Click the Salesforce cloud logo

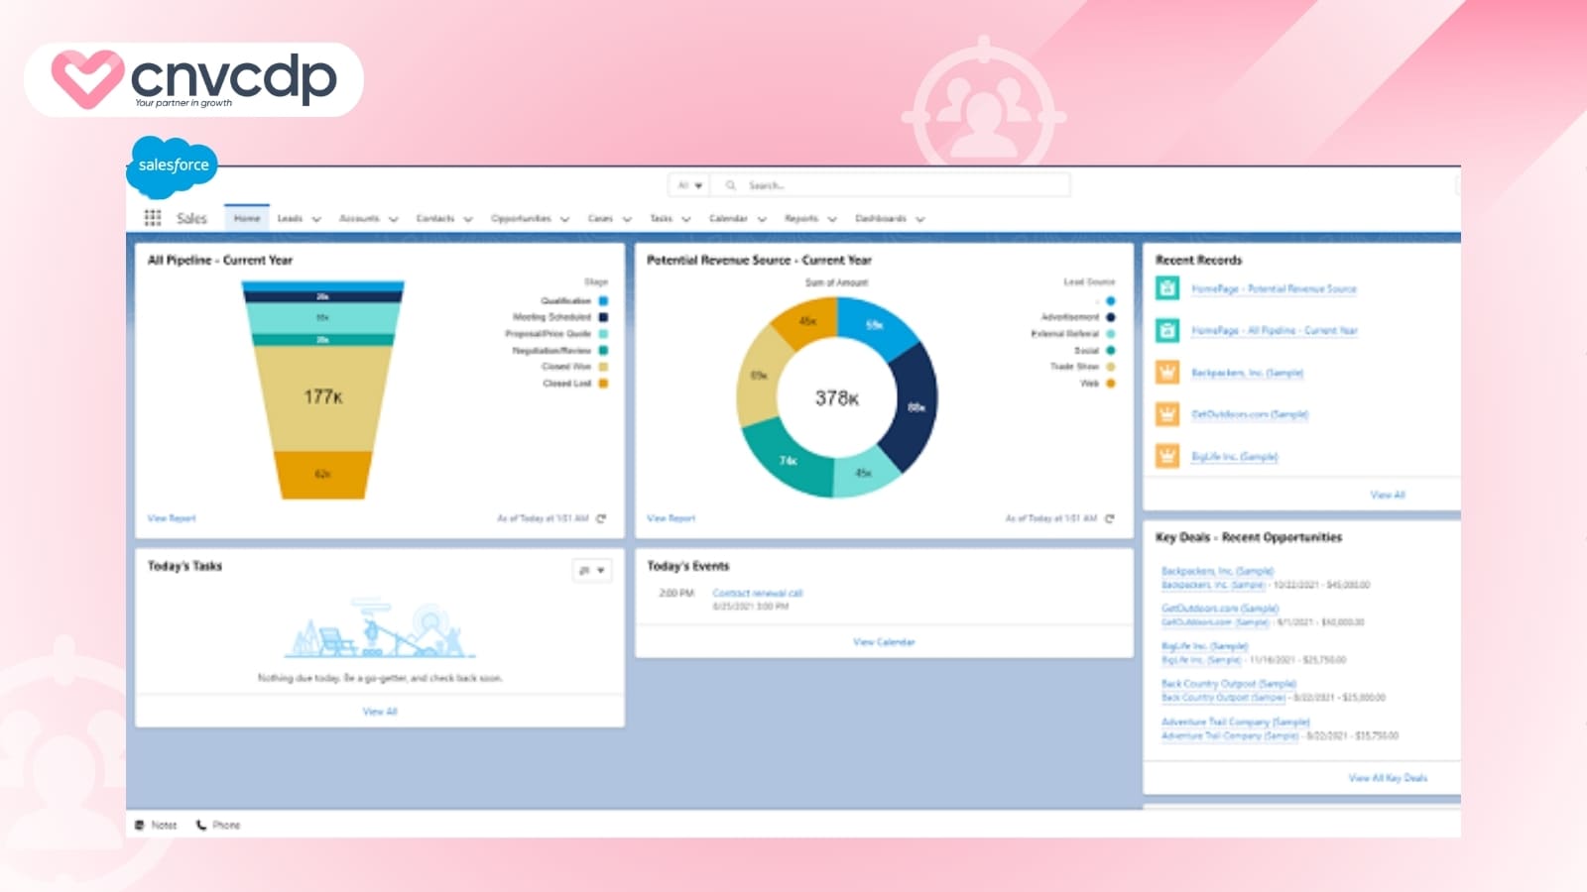[x=171, y=167]
